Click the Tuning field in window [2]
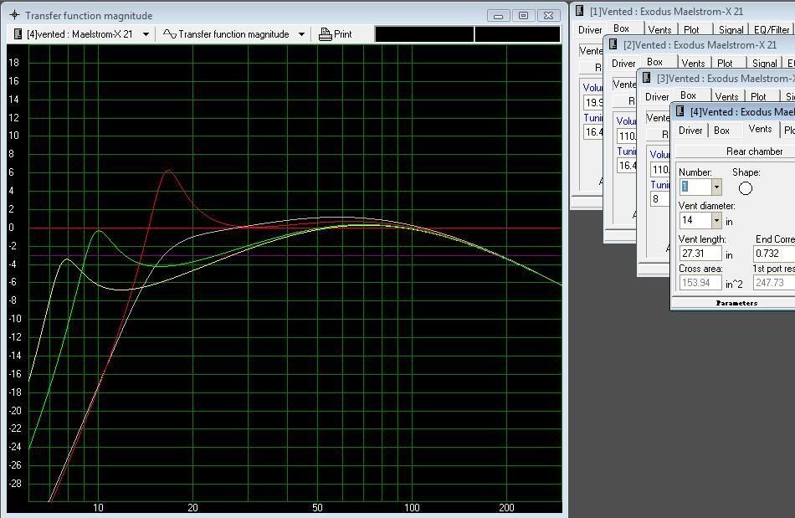Viewport: 795px width, 518px height. [x=627, y=165]
